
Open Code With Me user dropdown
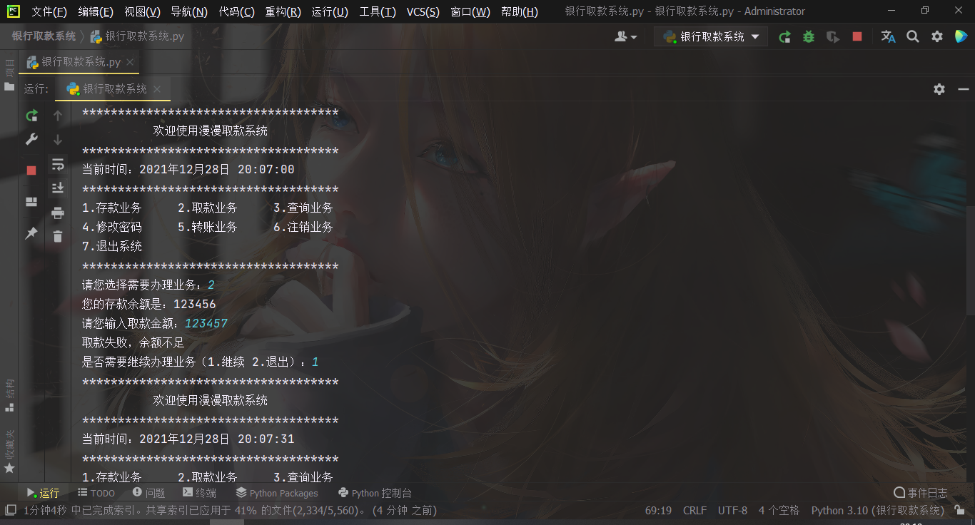[626, 36]
